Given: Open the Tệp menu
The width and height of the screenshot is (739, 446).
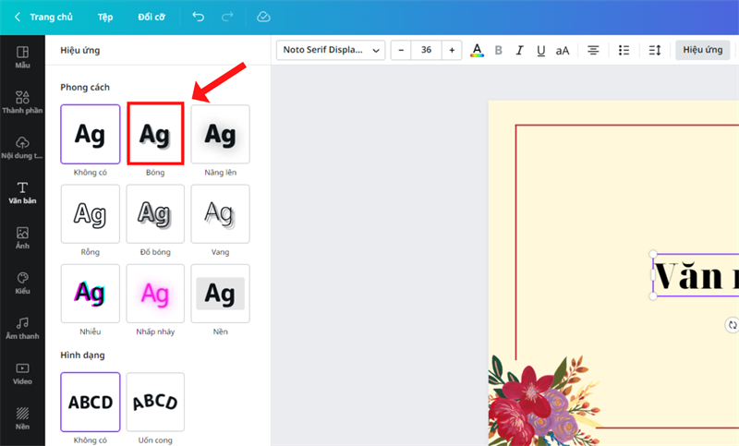Looking at the screenshot, I should (105, 17).
